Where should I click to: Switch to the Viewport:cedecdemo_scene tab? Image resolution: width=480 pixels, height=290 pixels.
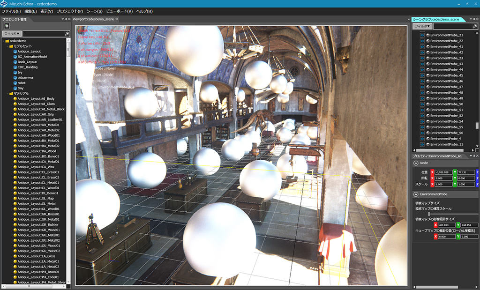coord(93,19)
